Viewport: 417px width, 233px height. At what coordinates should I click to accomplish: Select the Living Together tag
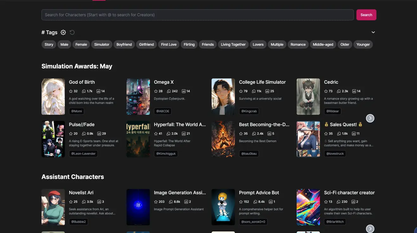(233, 45)
